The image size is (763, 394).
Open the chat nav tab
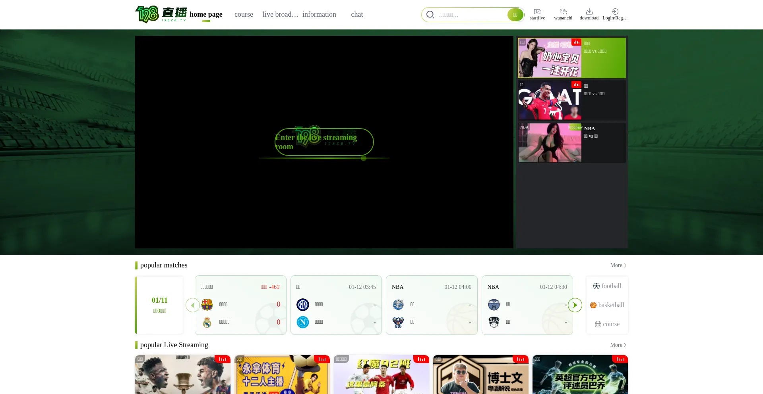point(357,14)
